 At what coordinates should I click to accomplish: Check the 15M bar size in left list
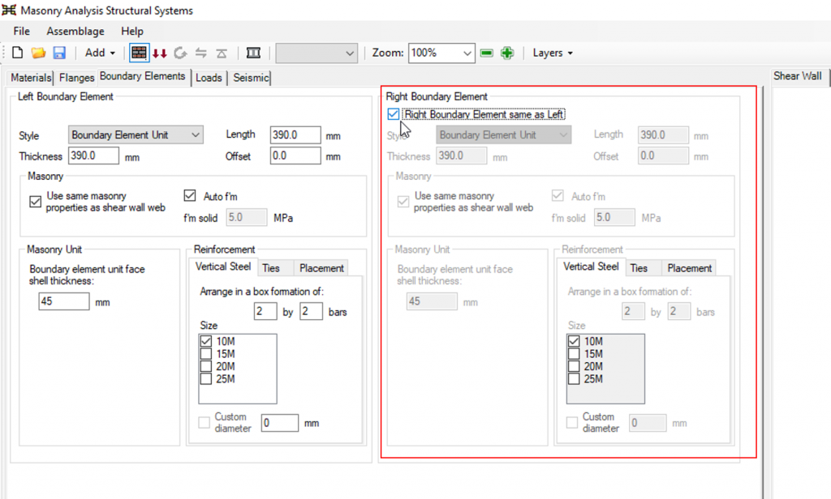pyautogui.click(x=207, y=354)
